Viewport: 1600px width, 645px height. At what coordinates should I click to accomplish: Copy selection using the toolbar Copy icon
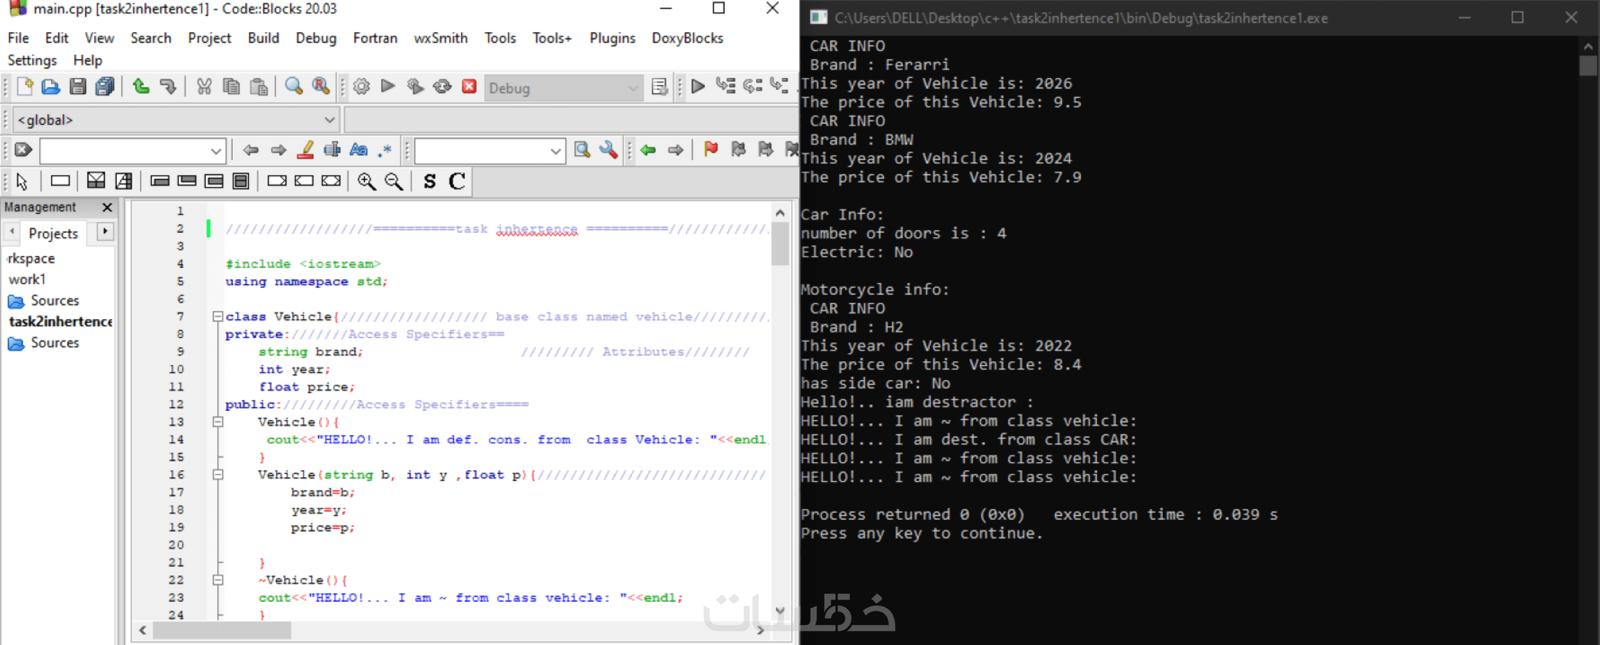pyautogui.click(x=232, y=86)
